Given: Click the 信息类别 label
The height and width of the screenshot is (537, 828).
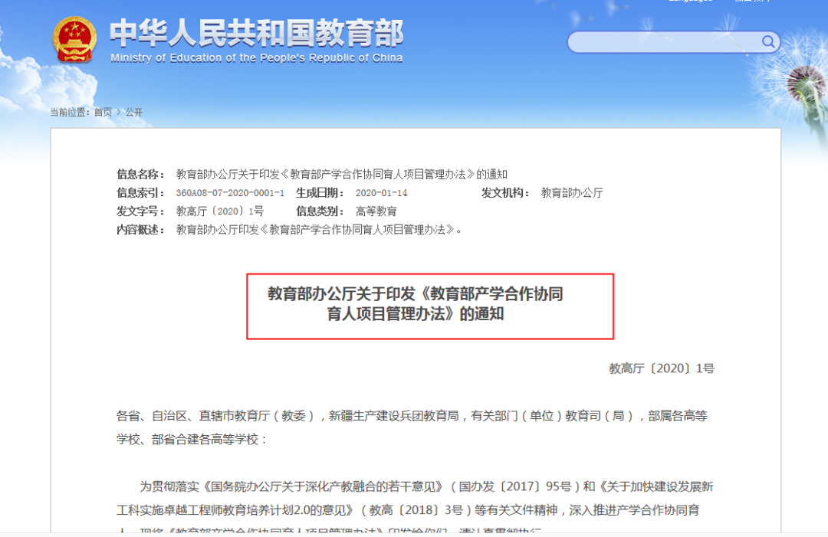Looking at the screenshot, I should point(320,211).
